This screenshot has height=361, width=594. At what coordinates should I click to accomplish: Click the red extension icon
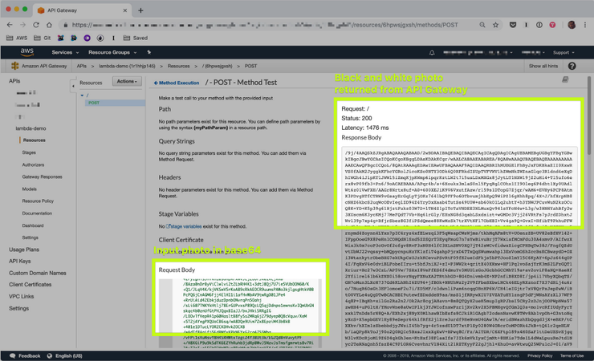[553, 25]
